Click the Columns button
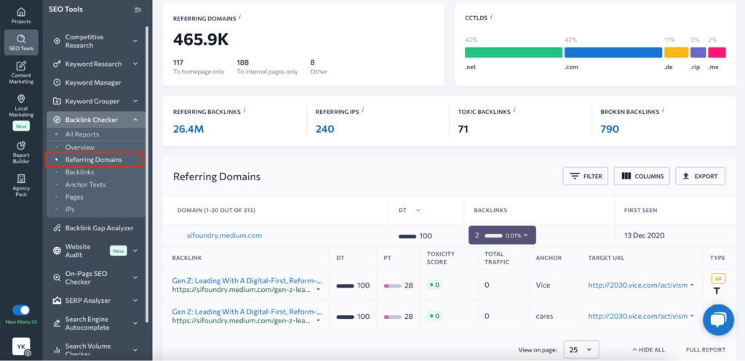Viewport: 745px width, 361px height. pos(642,176)
